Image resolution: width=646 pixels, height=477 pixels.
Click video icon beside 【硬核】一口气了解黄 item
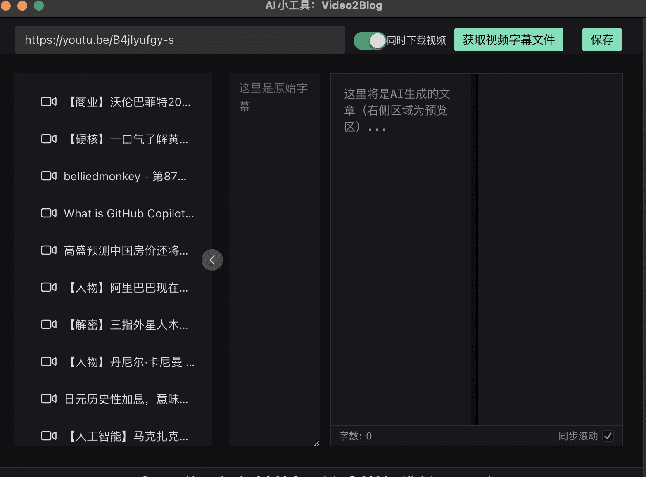click(x=49, y=139)
